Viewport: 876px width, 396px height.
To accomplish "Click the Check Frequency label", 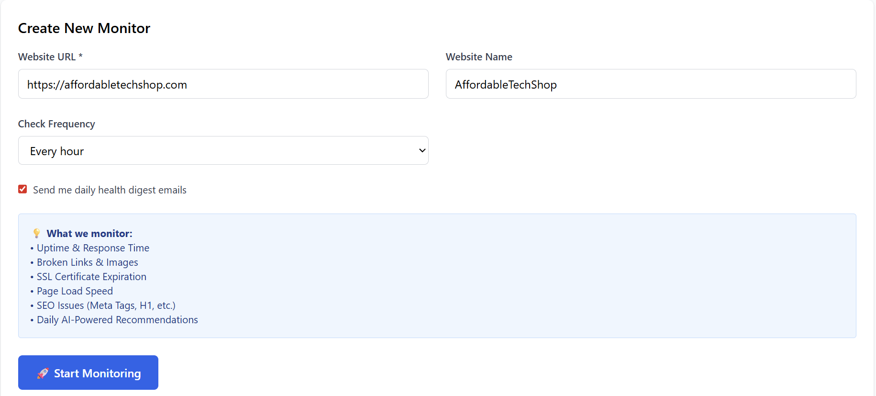I will click(x=56, y=124).
